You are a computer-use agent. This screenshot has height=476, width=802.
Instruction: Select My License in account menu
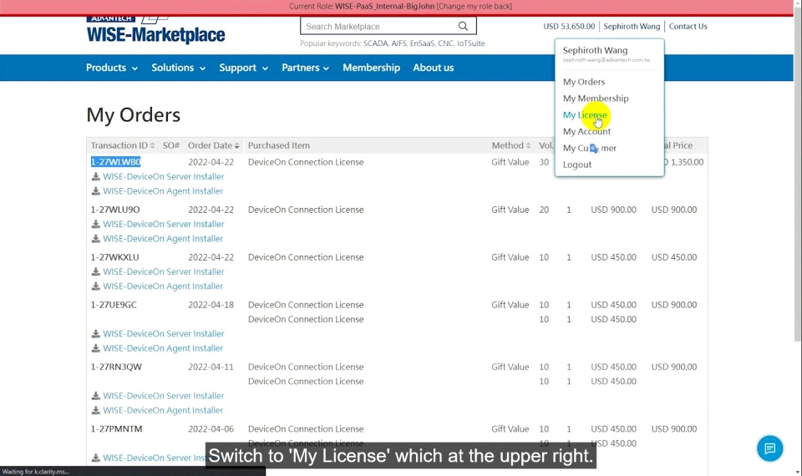pos(585,115)
